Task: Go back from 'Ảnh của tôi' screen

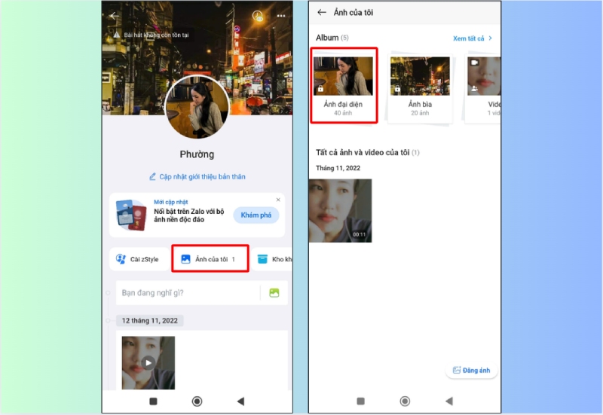Action: 322,13
